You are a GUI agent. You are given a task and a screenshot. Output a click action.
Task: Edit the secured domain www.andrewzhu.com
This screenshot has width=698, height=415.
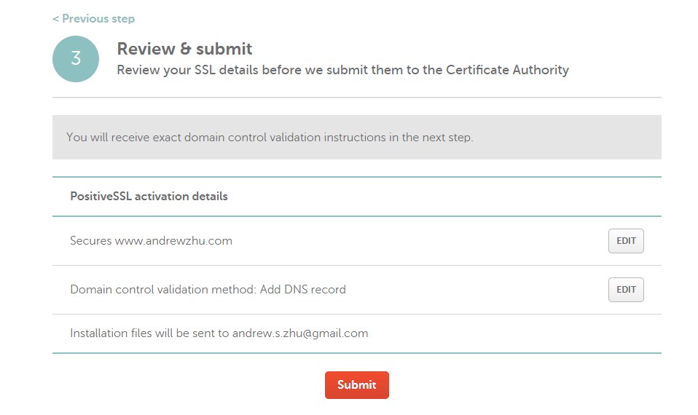coord(626,241)
